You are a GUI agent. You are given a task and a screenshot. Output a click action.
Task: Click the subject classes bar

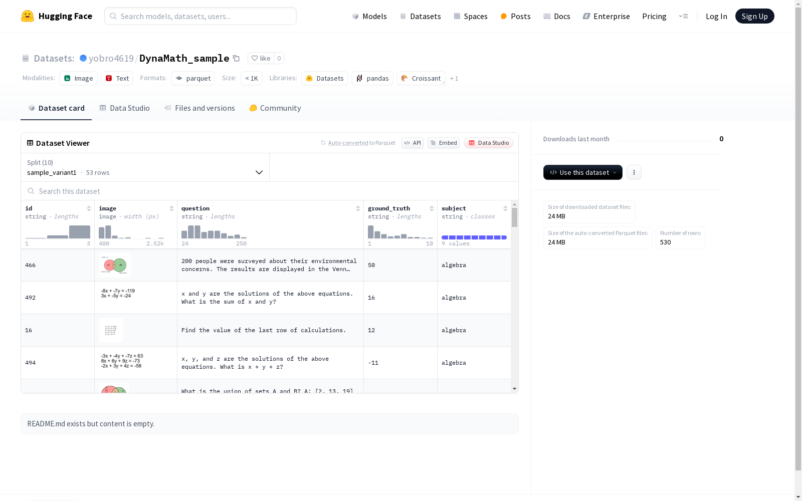[474, 237]
